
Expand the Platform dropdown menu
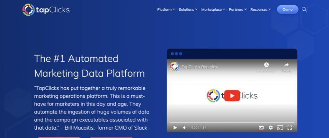pos(166,10)
